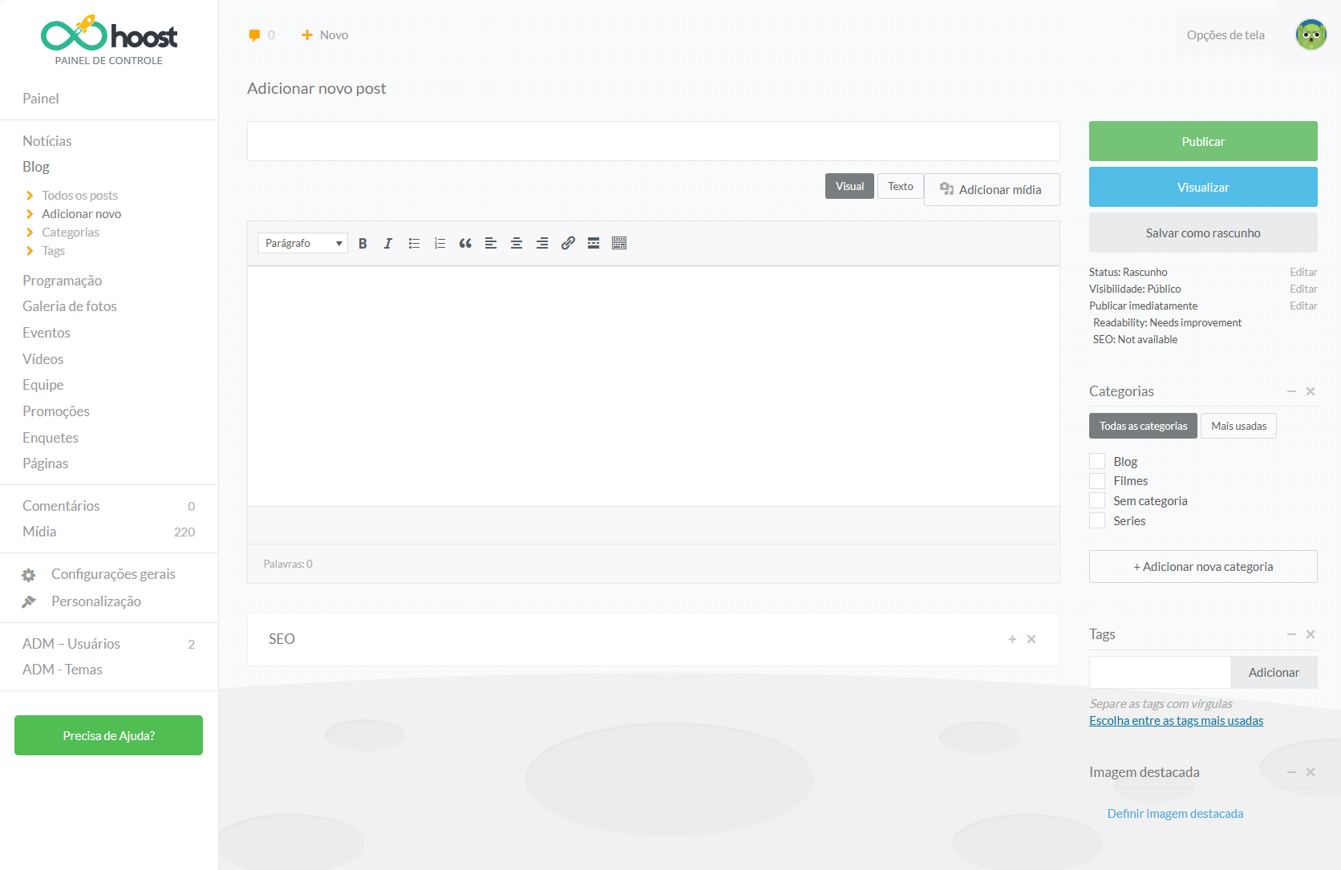Show the toolbar toggle keyboard icon
Viewport: 1341px width, 870px height.
pyautogui.click(x=619, y=244)
